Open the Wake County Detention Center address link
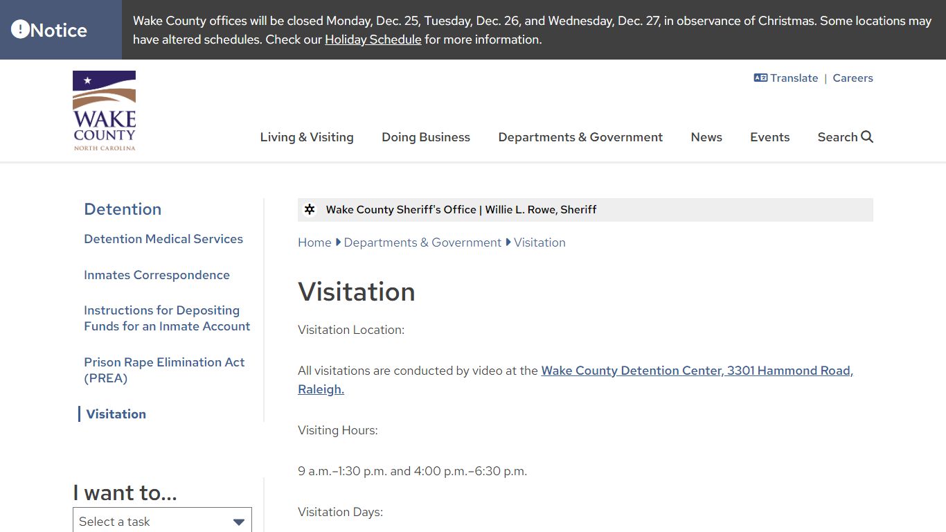946x532 pixels. [575, 380]
